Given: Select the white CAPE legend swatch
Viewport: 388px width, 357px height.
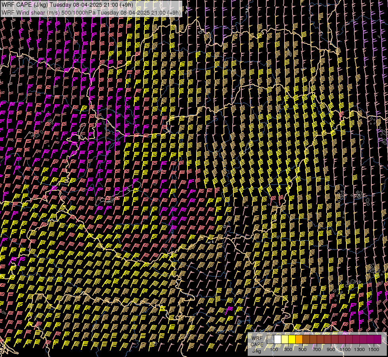Looking at the screenshot, I should [x=278, y=340].
